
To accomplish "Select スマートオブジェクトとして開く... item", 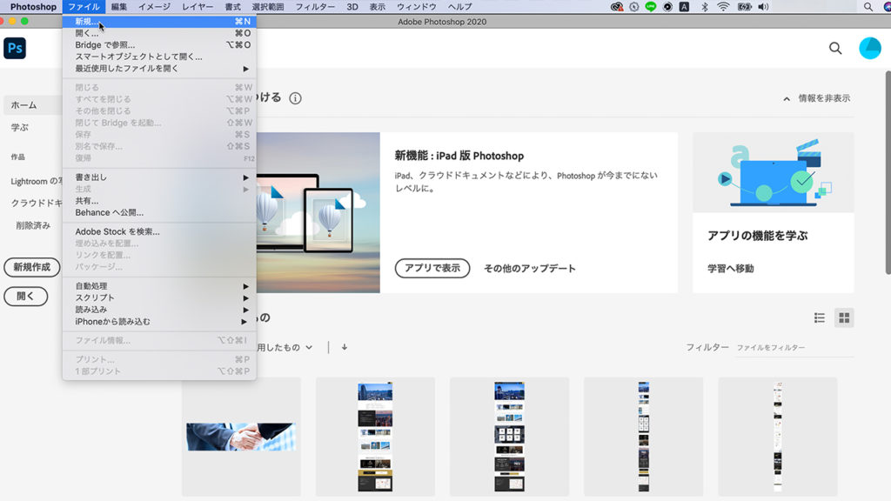I will 160,57.
